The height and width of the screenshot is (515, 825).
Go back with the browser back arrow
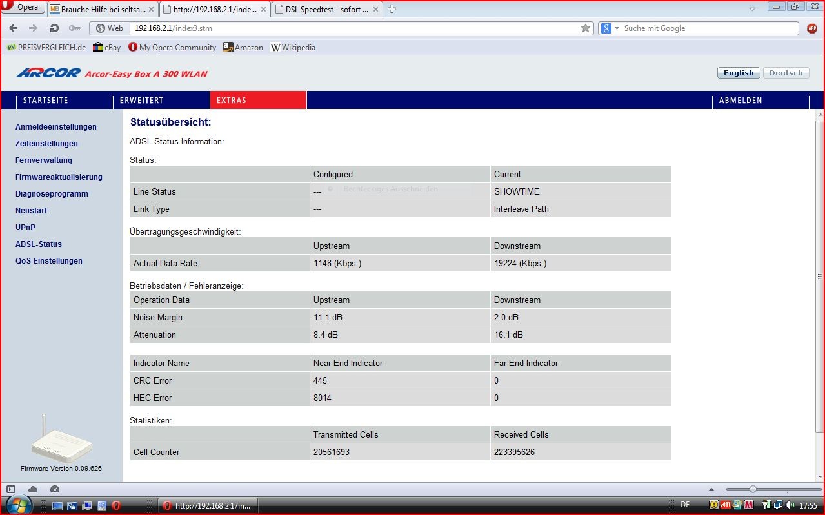coord(14,28)
